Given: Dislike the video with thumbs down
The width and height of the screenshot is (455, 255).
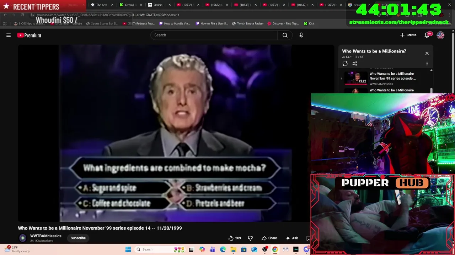Looking at the screenshot, I should point(250,238).
